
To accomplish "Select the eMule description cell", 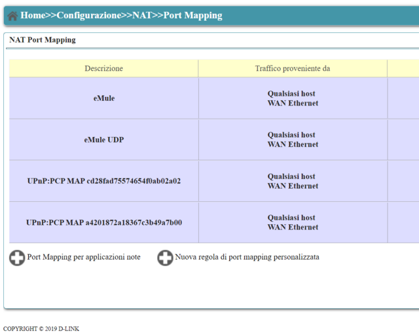I will tap(103, 98).
